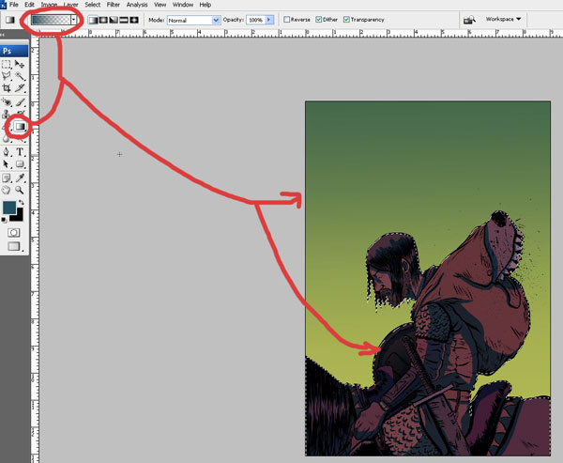This screenshot has width=563, height=463.
Task: Enable the Reverse checkbox
Action: tap(286, 20)
